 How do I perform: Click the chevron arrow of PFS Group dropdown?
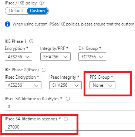click(110, 85)
